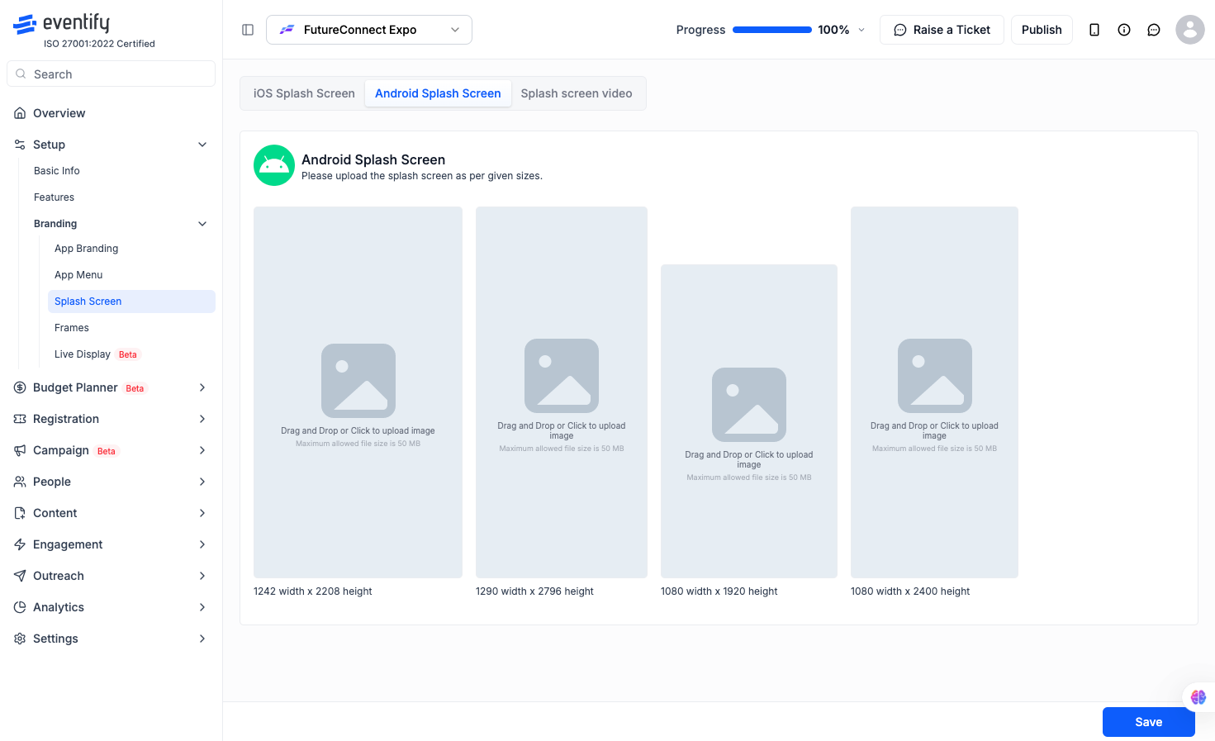Save the splash screen settings
The width and height of the screenshot is (1215, 741).
click(1148, 722)
